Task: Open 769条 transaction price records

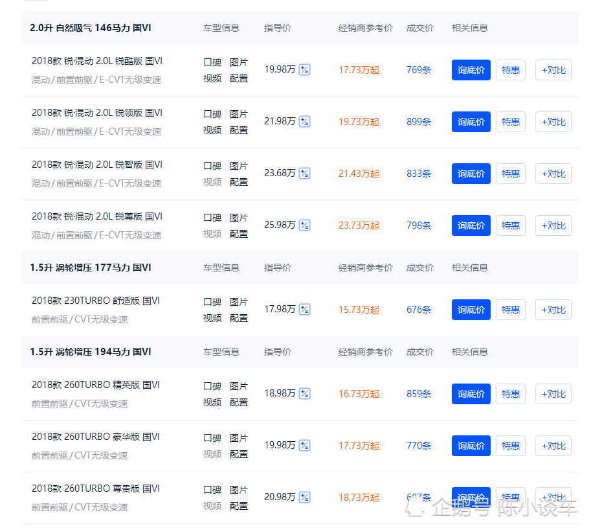Action: pyautogui.click(x=419, y=70)
